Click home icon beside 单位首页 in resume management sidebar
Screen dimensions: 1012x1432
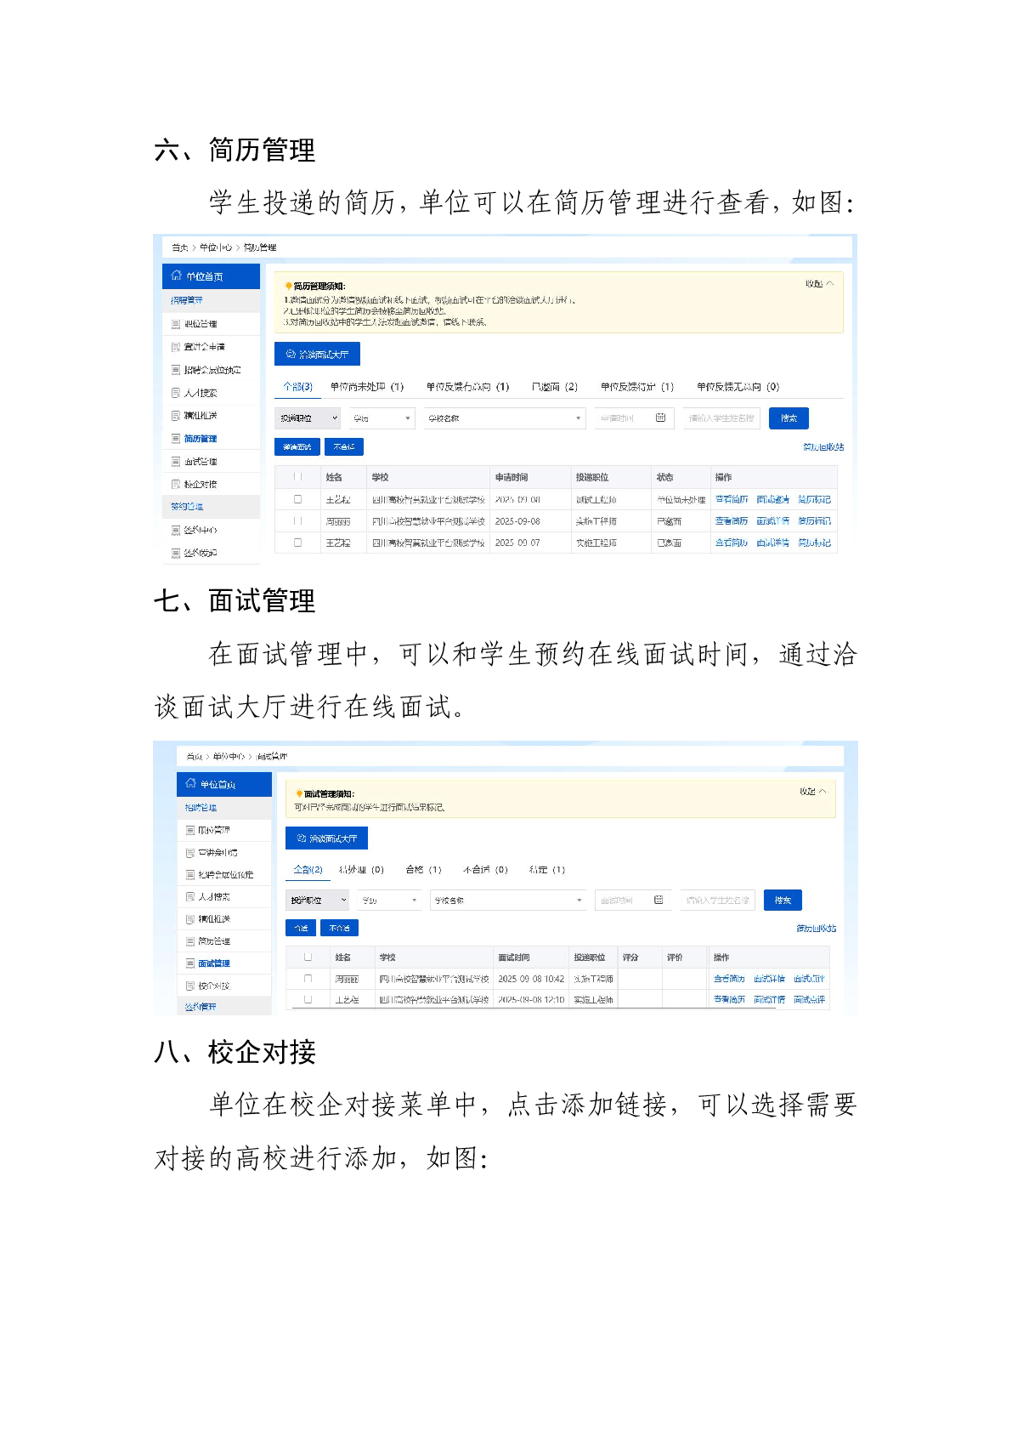point(176,276)
